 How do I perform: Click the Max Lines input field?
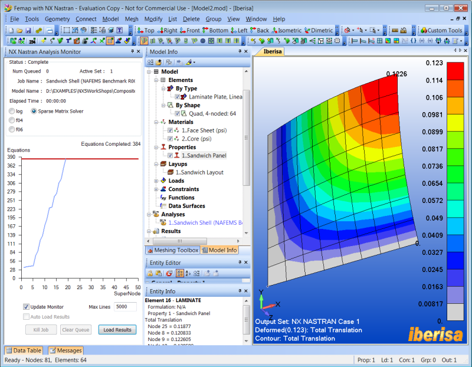[x=126, y=307]
